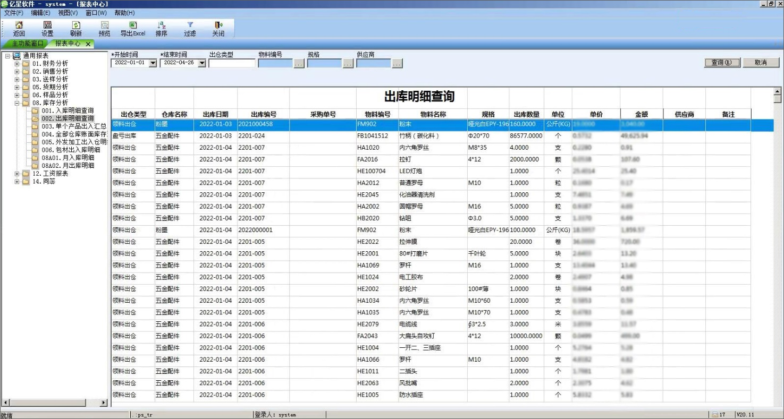Open the 视图(V) menu
This screenshot has height=419, width=784.
(x=68, y=13)
